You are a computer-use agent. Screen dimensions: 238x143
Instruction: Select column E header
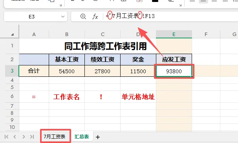tap(174, 34)
